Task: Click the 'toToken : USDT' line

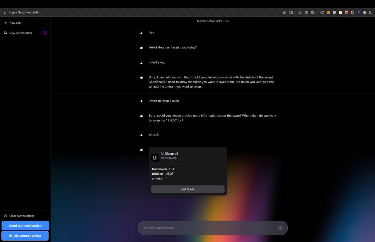Action: (x=163, y=174)
